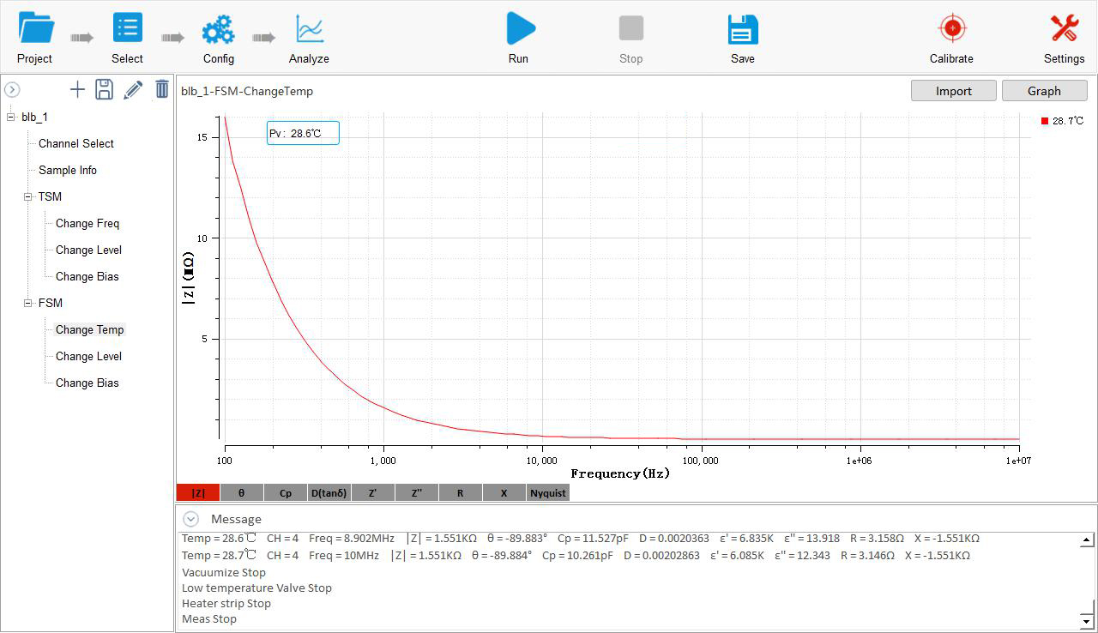
Task: Collapse the blb_1 tree node
Action: [x=11, y=118]
